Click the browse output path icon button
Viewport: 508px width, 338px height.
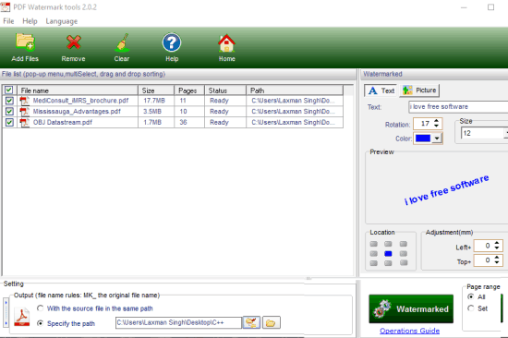pyautogui.click(x=251, y=322)
